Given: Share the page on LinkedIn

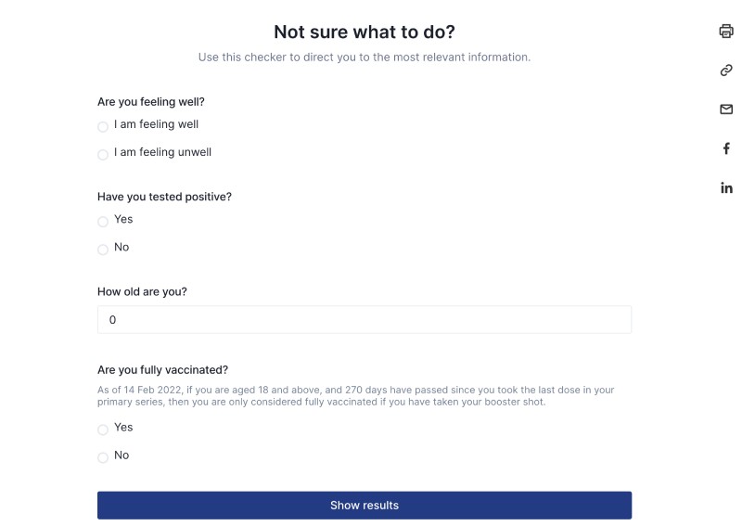Looking at the screenshot, I should point(726,188).
